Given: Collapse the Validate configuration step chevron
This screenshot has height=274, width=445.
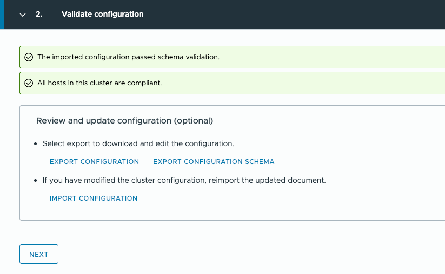Looking at the screenshot, I should (23, 15).
